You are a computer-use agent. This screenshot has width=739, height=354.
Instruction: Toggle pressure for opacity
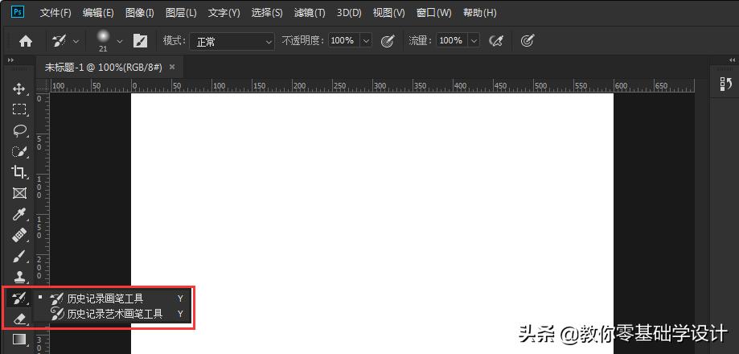(x=388, y=41)
